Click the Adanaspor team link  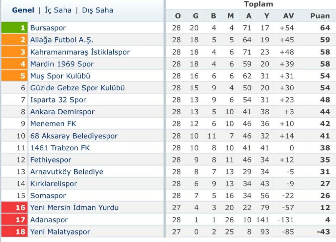(x=49, y=220)
